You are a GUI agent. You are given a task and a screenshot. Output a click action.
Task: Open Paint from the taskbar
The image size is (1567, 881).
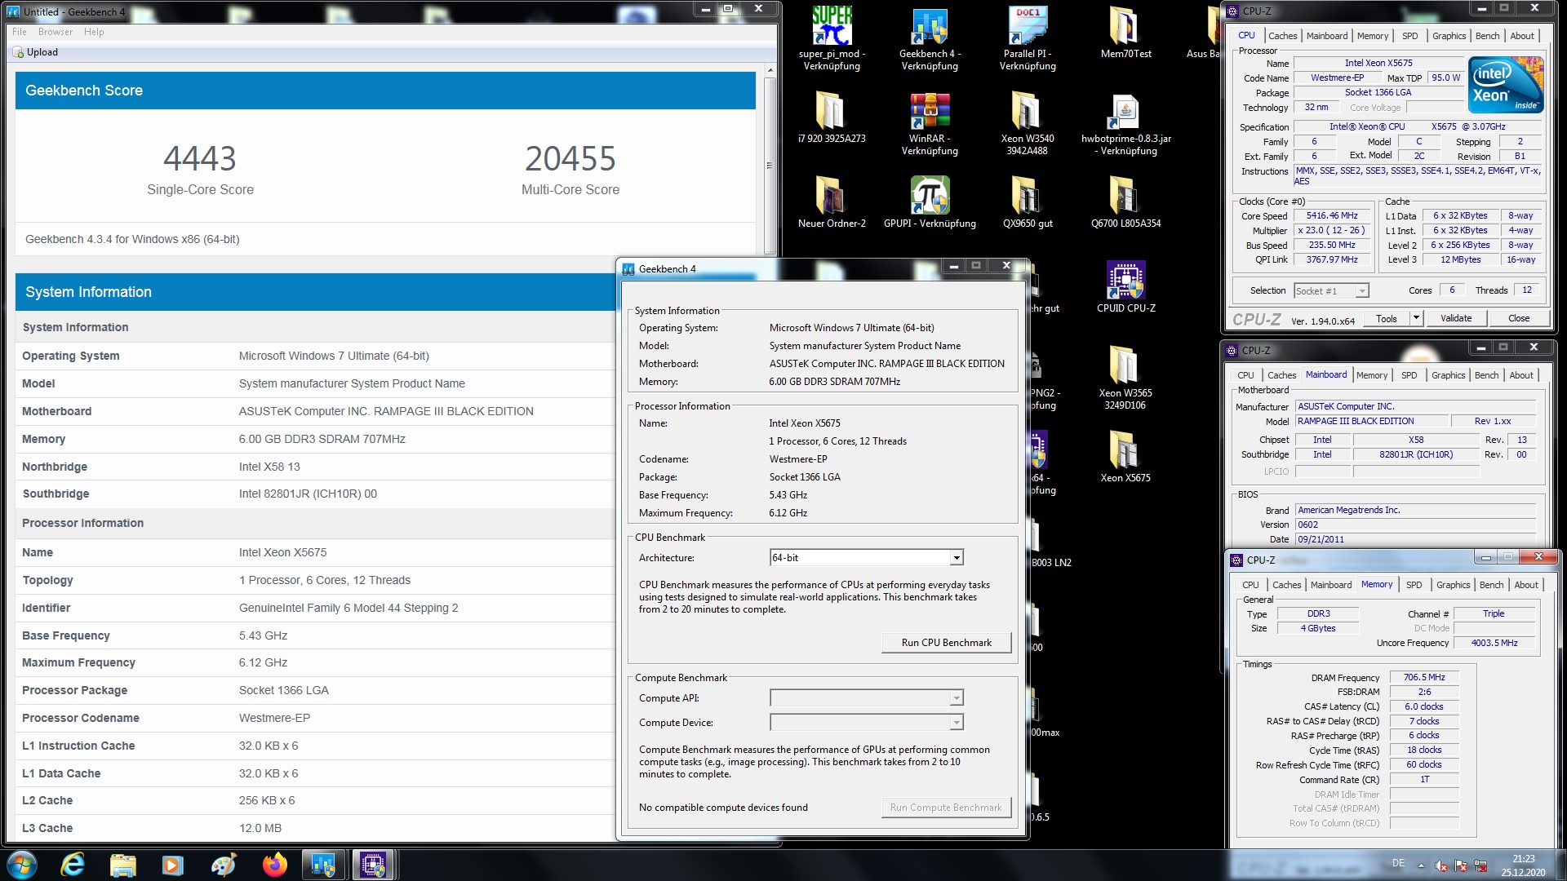[x=223, y=865]
